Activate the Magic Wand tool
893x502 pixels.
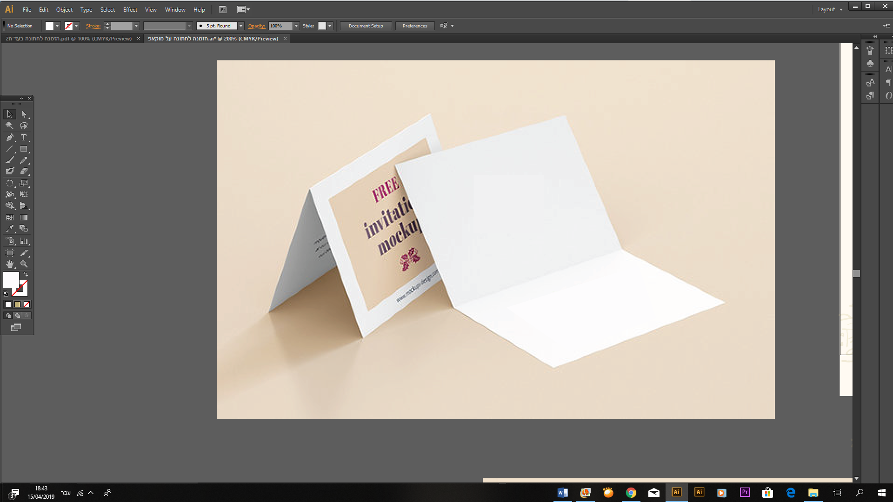[x=9, y=125]
